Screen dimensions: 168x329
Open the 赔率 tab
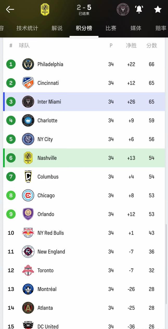coord(160,28)
